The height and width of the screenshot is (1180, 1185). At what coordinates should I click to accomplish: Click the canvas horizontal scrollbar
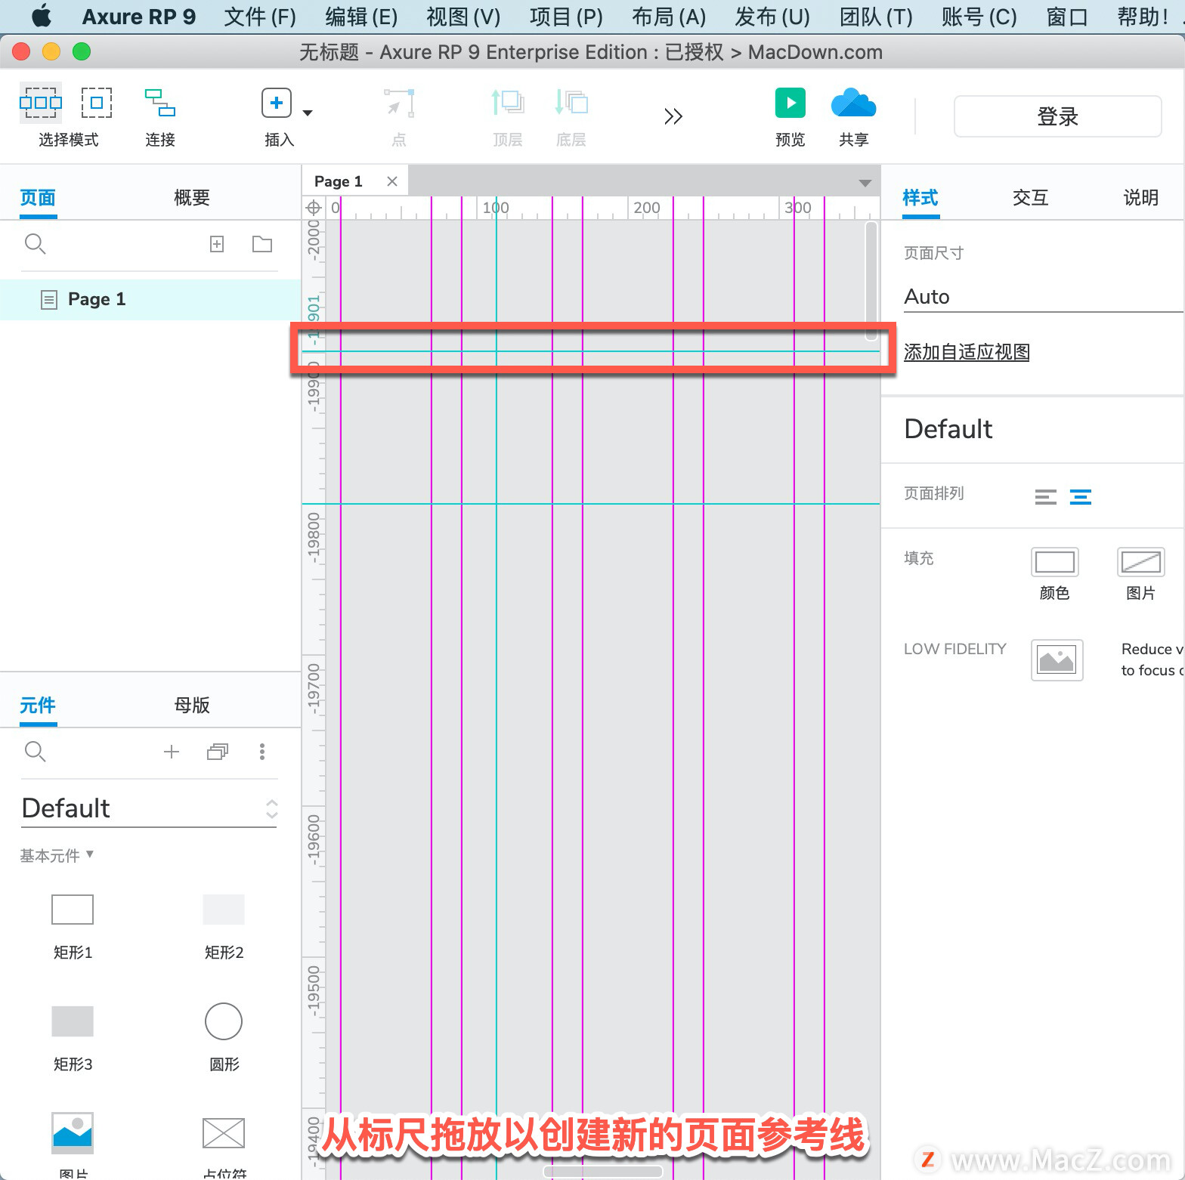[x=603, y=1172]
